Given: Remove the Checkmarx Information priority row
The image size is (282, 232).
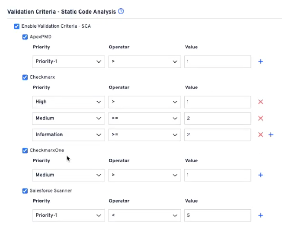Looking at the screenshot, I should (261, 135).
